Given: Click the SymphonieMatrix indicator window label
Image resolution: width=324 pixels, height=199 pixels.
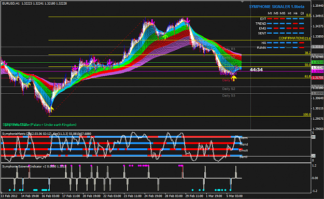Looking at the screenshot, I should click(x=47, y=134).
